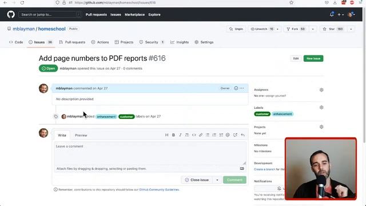The height and width of the screenshot is (206, 366).
Task: Insert a quote in the comment
Action: pos(187,135)
